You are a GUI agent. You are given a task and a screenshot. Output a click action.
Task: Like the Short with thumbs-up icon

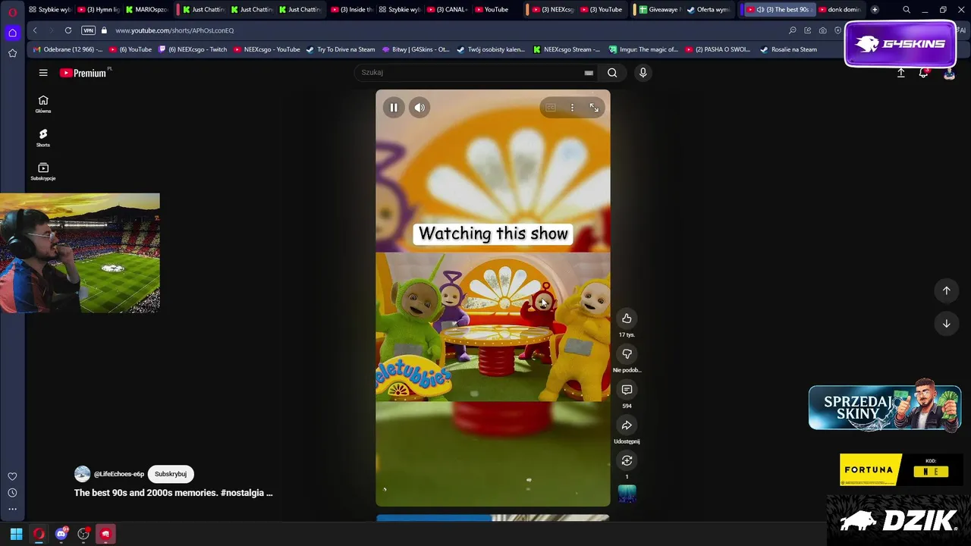627,318
